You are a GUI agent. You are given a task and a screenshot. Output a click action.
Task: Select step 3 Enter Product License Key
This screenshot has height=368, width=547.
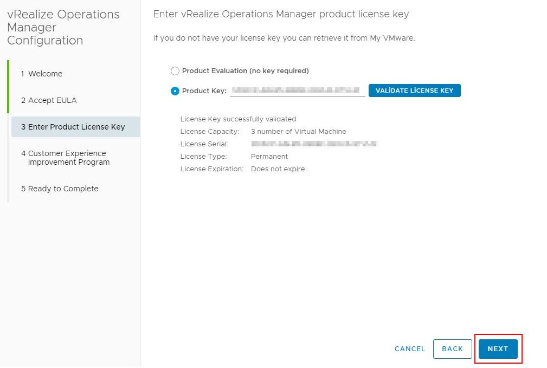[x=76, y=127]
